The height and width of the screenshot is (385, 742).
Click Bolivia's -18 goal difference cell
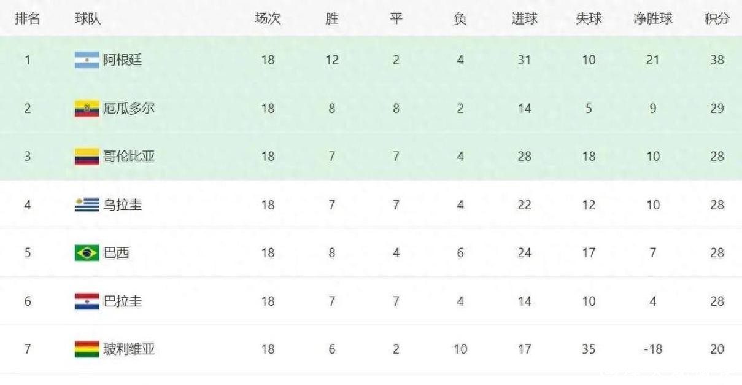pos(652,349)
